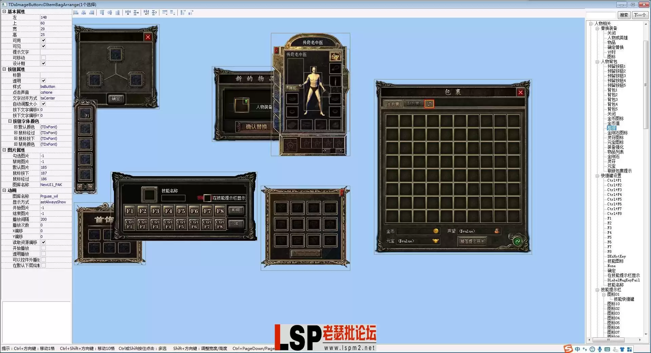Click the red close X on 包裹 window

coord(520,92)
